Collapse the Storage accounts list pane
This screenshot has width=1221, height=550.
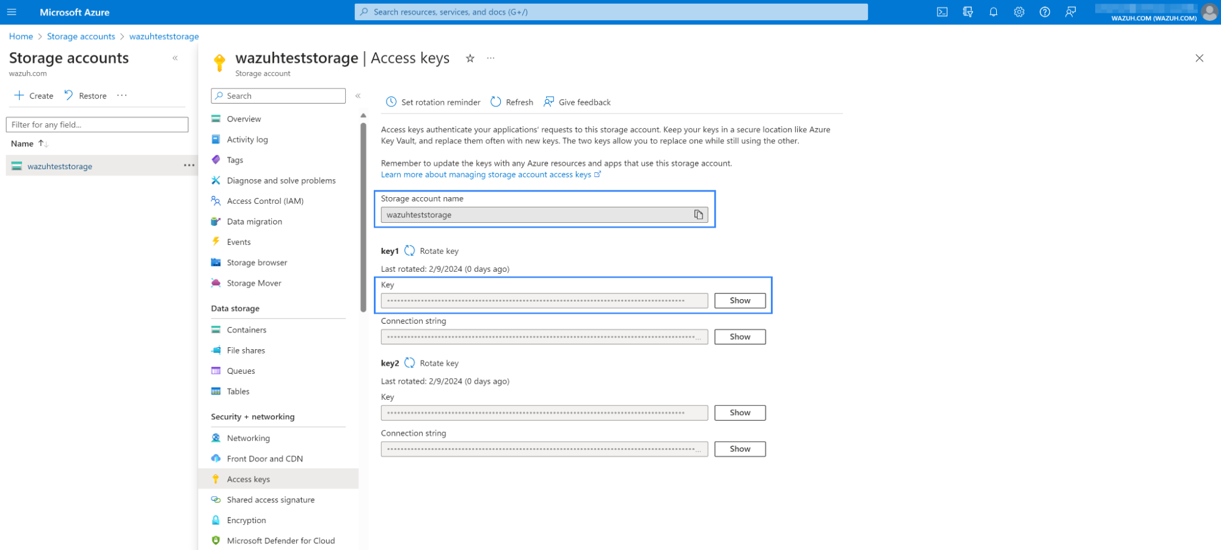175,59
